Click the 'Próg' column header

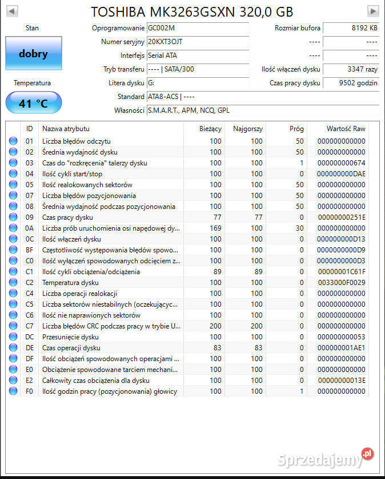287,129
